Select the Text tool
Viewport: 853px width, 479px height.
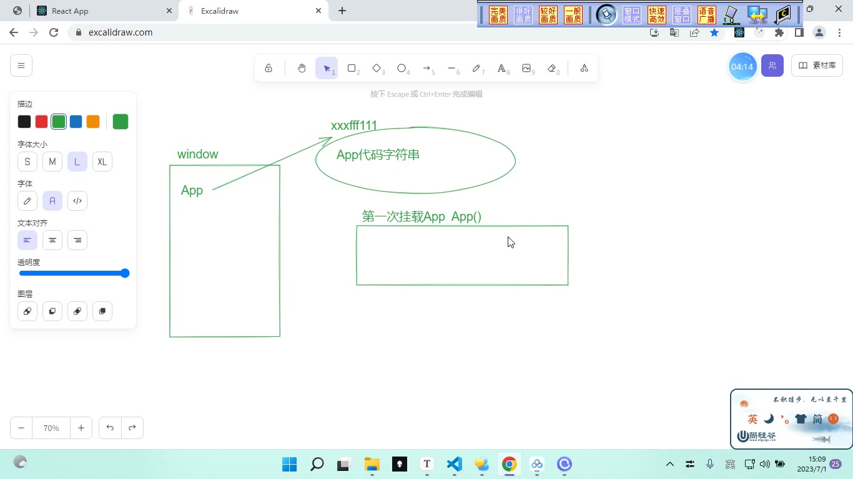[x=501, y=68]
